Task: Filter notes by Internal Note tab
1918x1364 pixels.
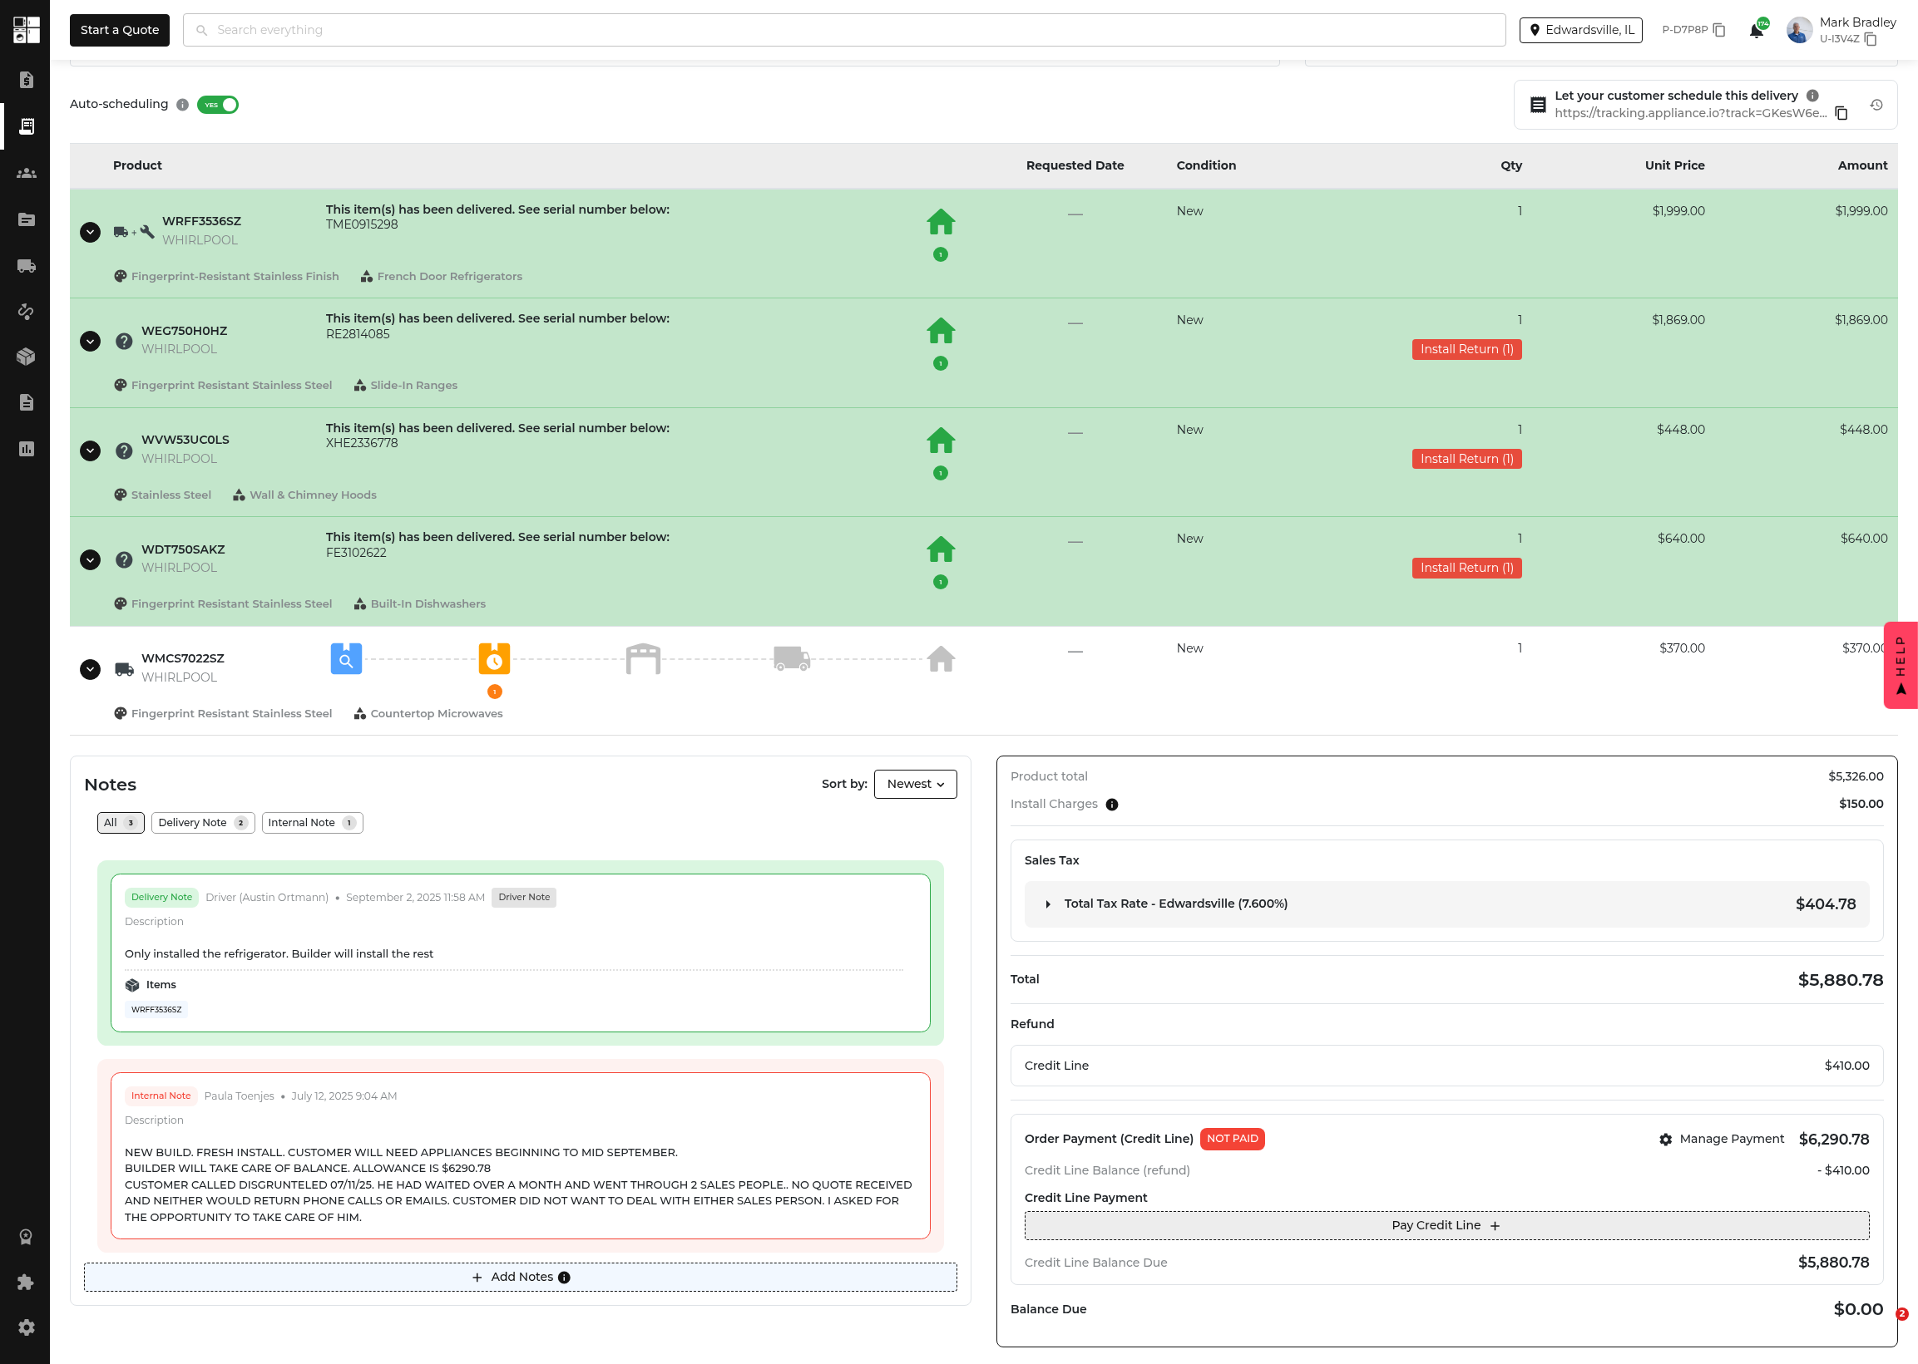Action: pos(311,823)
